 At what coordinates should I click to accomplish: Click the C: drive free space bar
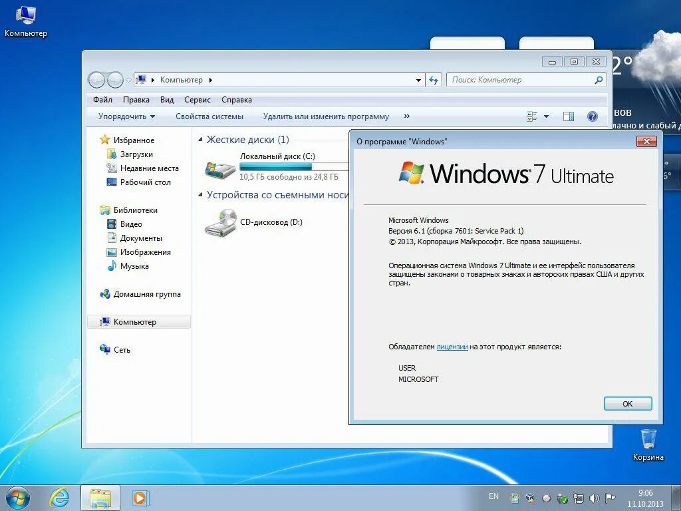[294, 166]
